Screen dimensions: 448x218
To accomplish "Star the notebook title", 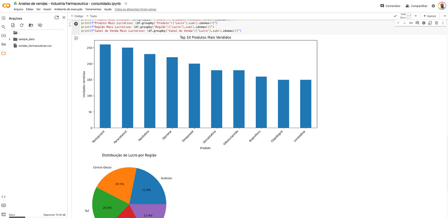I will click(x=126, y=4).
